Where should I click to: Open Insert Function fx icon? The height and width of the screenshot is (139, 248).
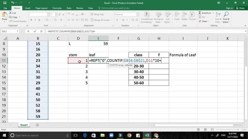41,31
